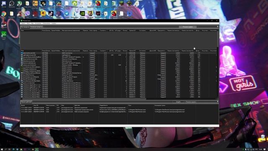Click the Показать журнал button

[x=191, y=102]
